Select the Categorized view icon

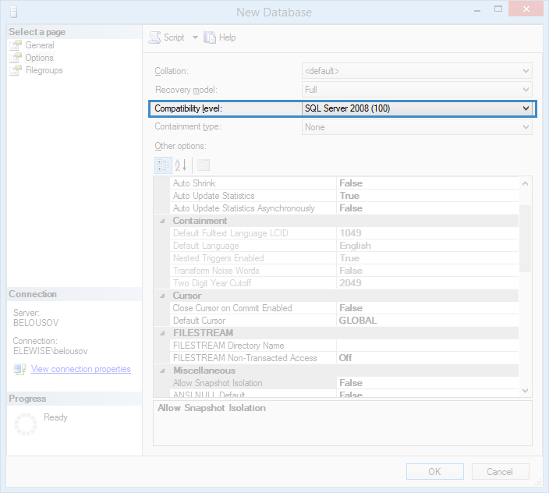click(163, 165)
